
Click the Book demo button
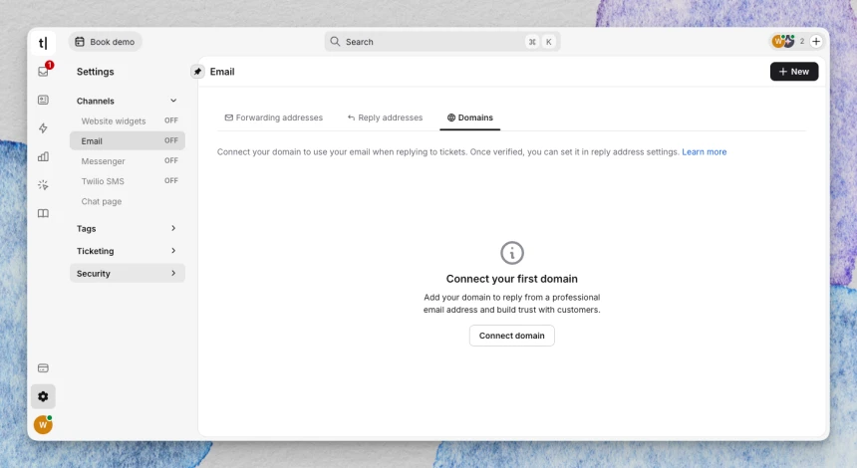coord(105,42)
